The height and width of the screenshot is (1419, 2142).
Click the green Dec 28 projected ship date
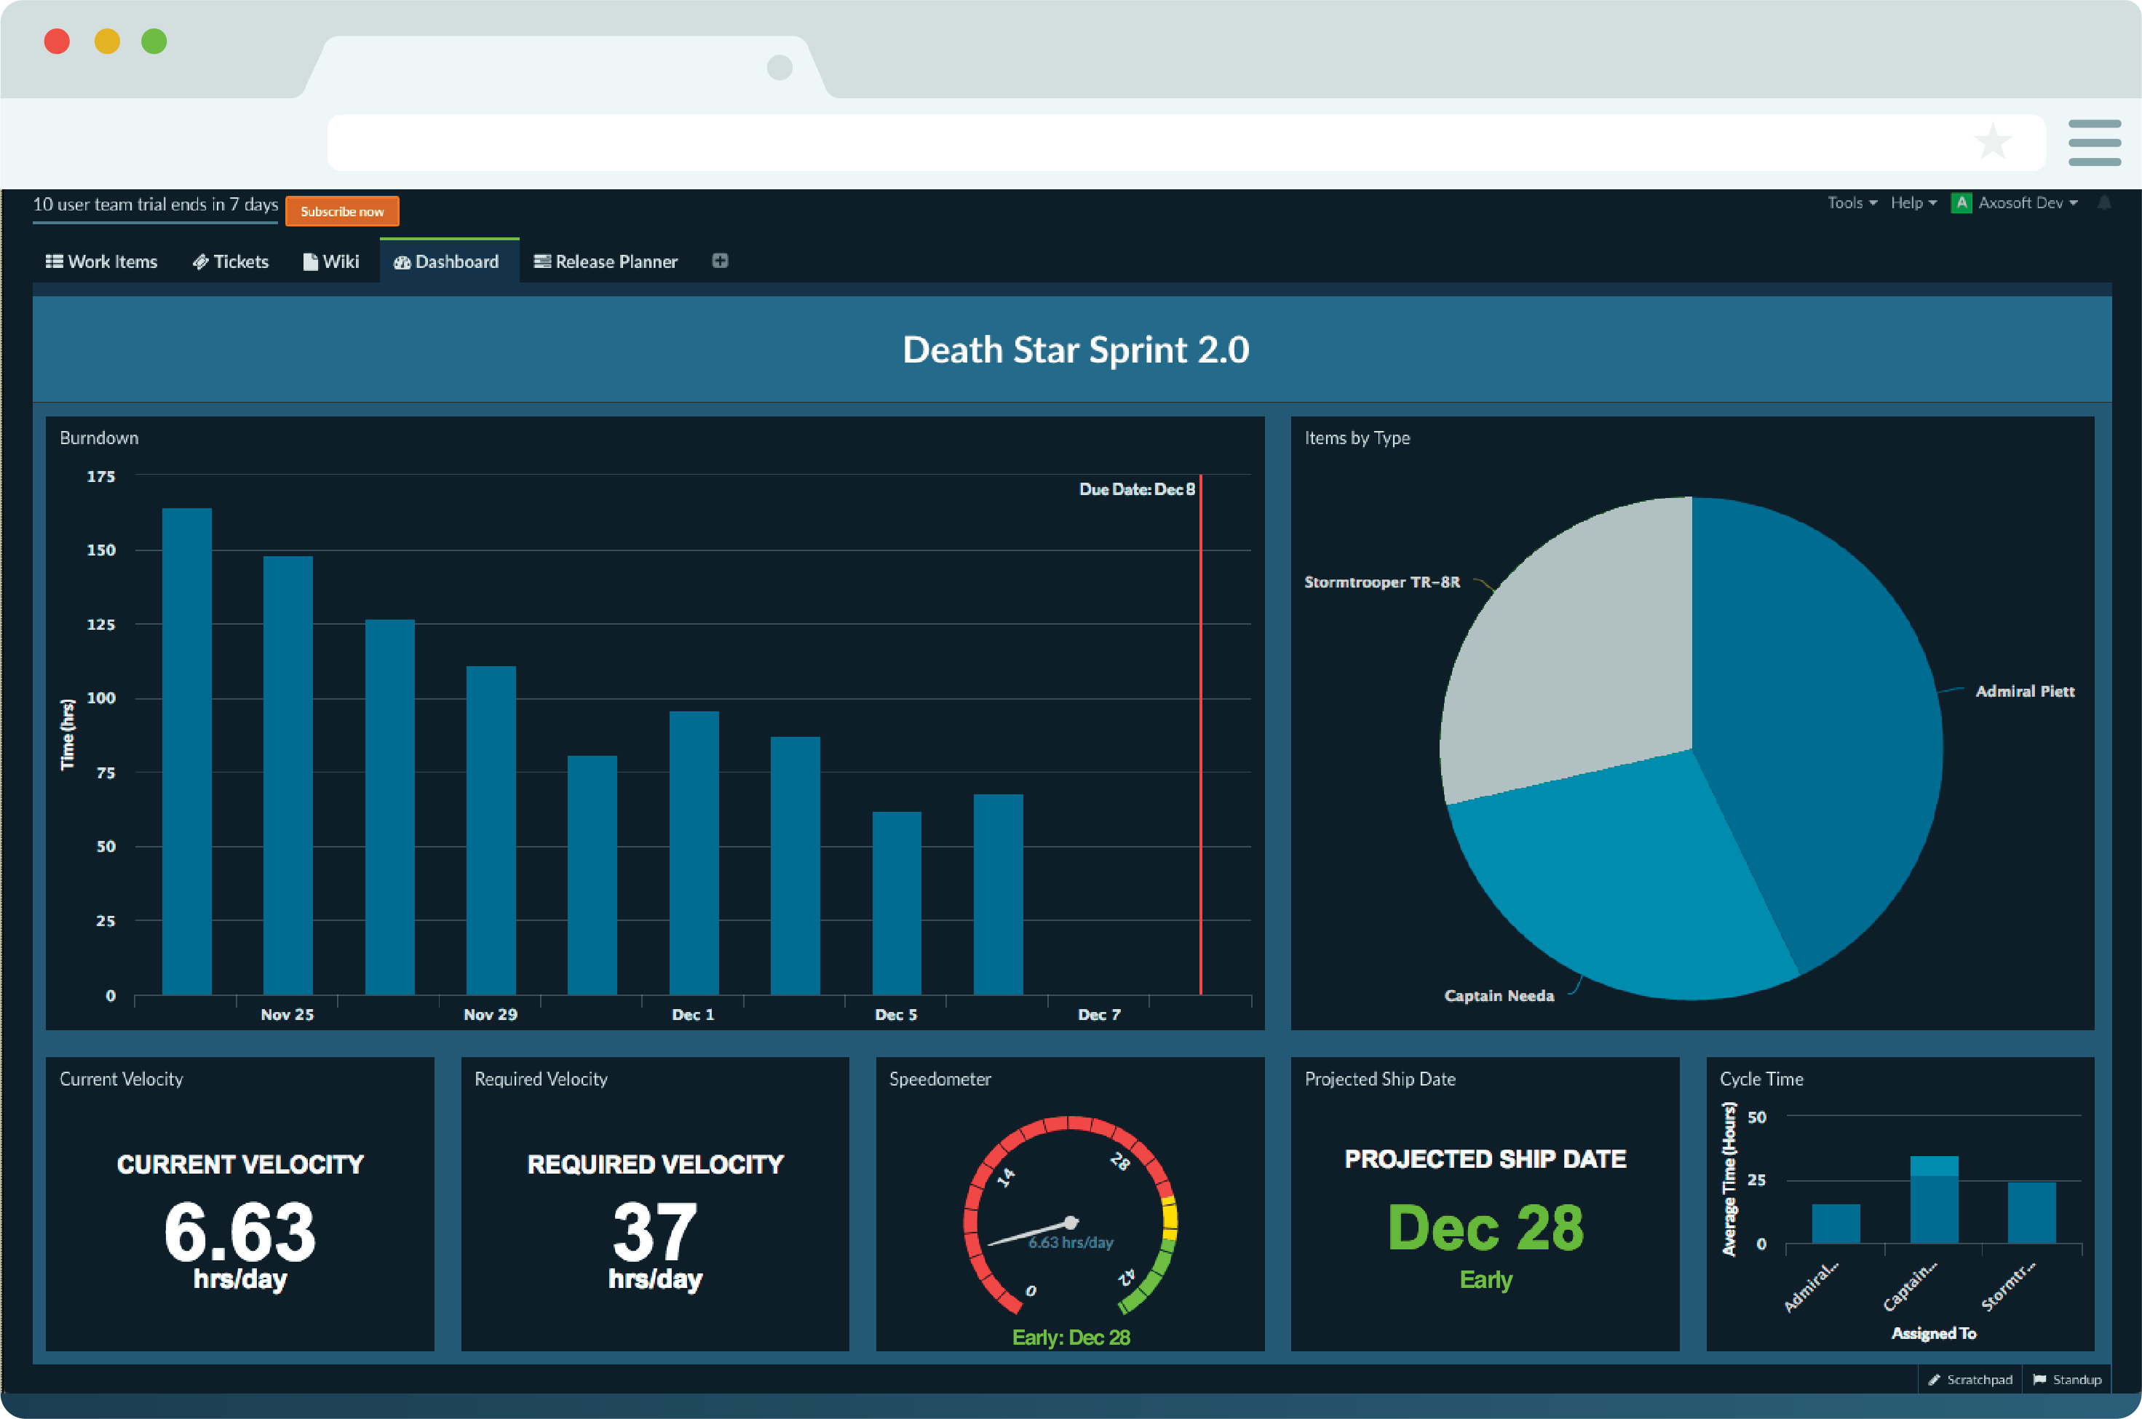pyautogui.click(x=1485, y=1228)
